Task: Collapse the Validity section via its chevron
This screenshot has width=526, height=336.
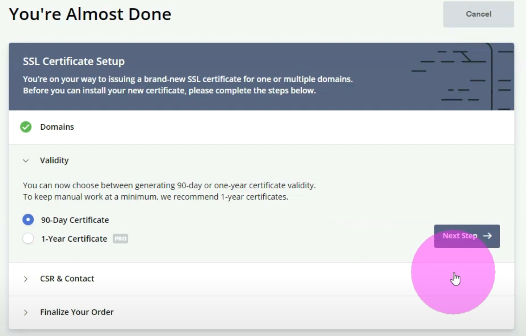Action: point(26,161)
